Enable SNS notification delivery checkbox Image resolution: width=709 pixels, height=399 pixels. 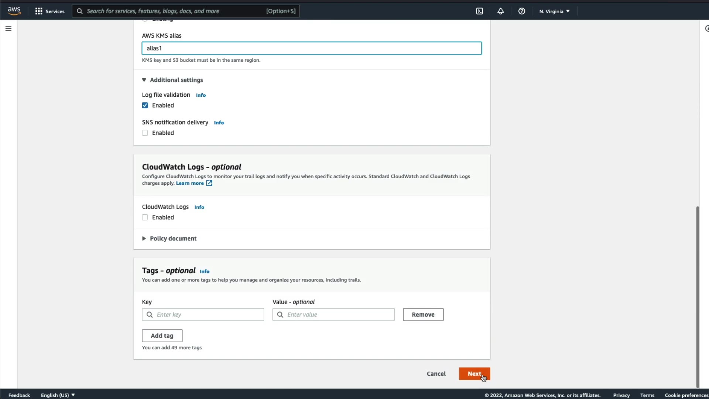(145, 133)
